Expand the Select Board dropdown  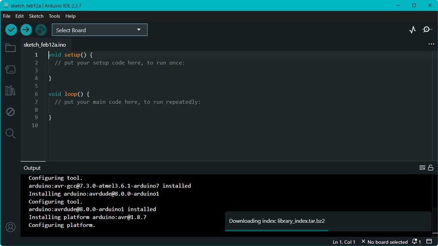pos(99,30)
